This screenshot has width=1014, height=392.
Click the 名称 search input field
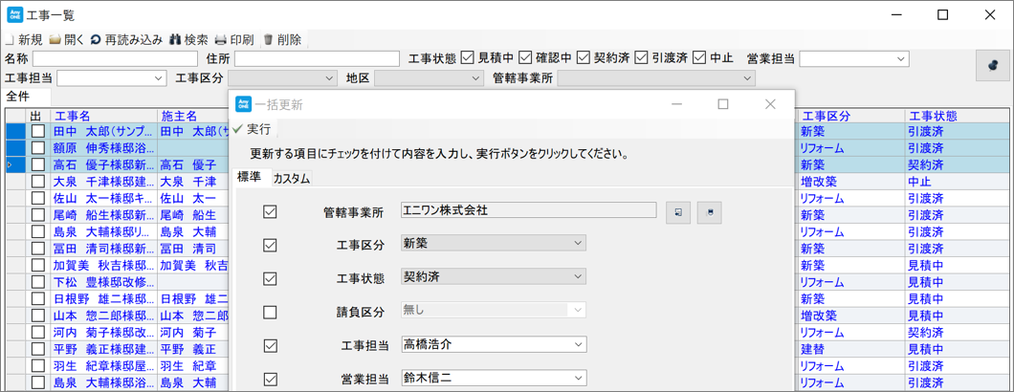pyautogui.click(x=115, y=59)
